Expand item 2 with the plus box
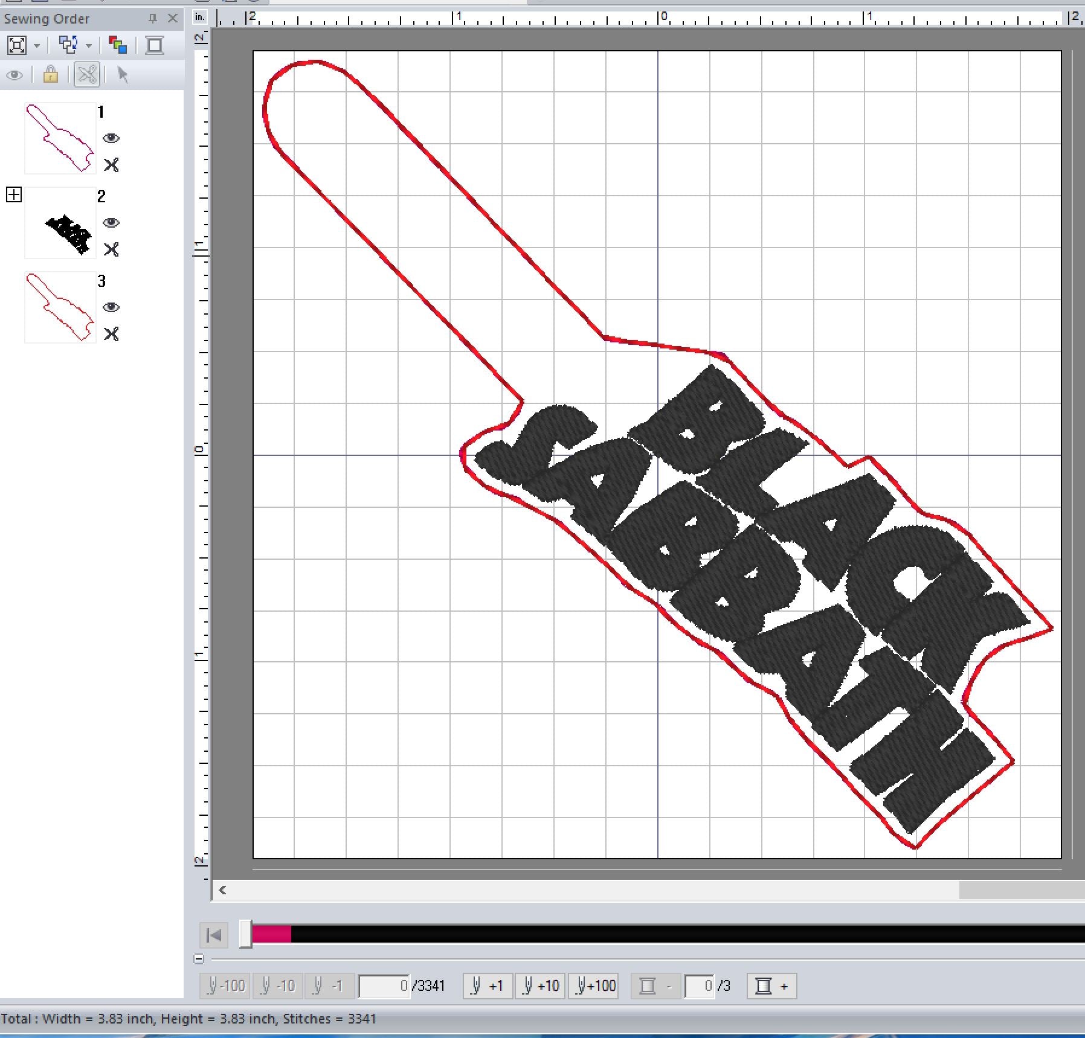This screenshot has width=1085, height=1038. tap(14, 194)
